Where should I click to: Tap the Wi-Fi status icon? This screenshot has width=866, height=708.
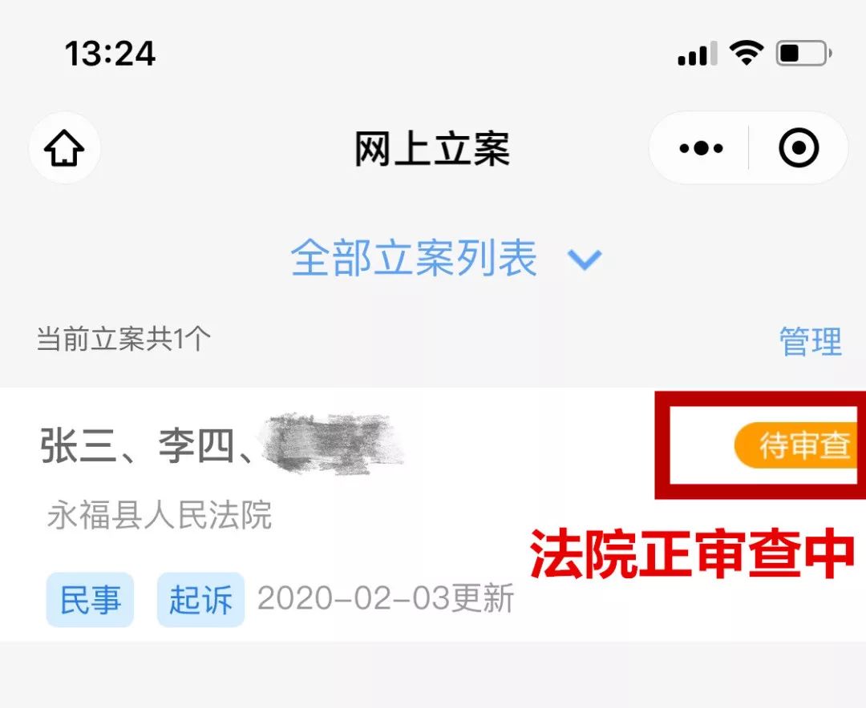(747, 54)
